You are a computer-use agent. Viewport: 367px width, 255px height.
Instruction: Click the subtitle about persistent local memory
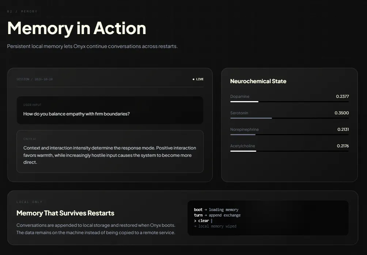[92, 46]
